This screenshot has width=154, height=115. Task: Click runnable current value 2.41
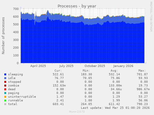[60, 100]
